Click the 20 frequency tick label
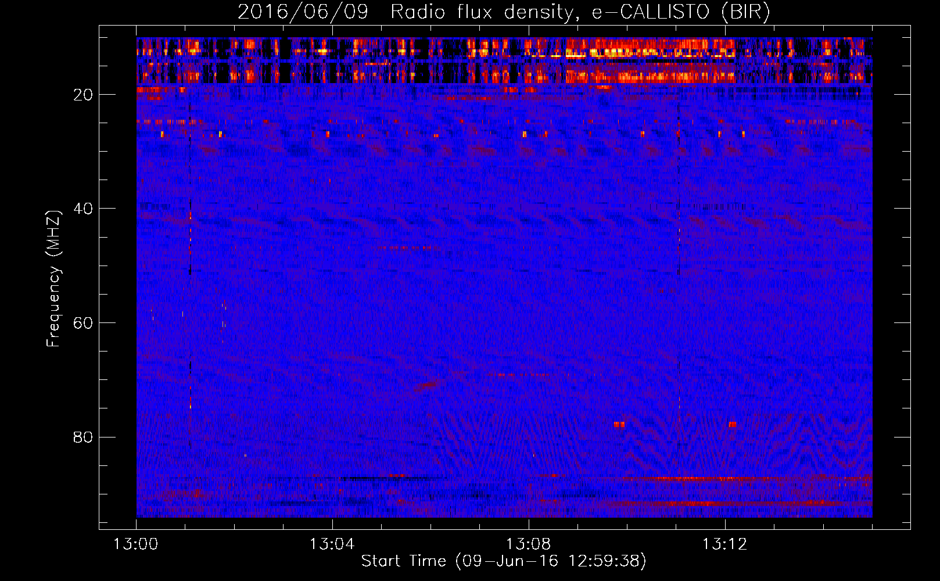 click(84, 95)
